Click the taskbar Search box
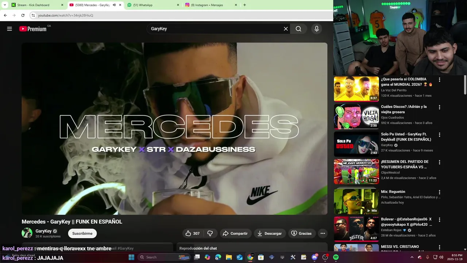 (x=164, y=257)
